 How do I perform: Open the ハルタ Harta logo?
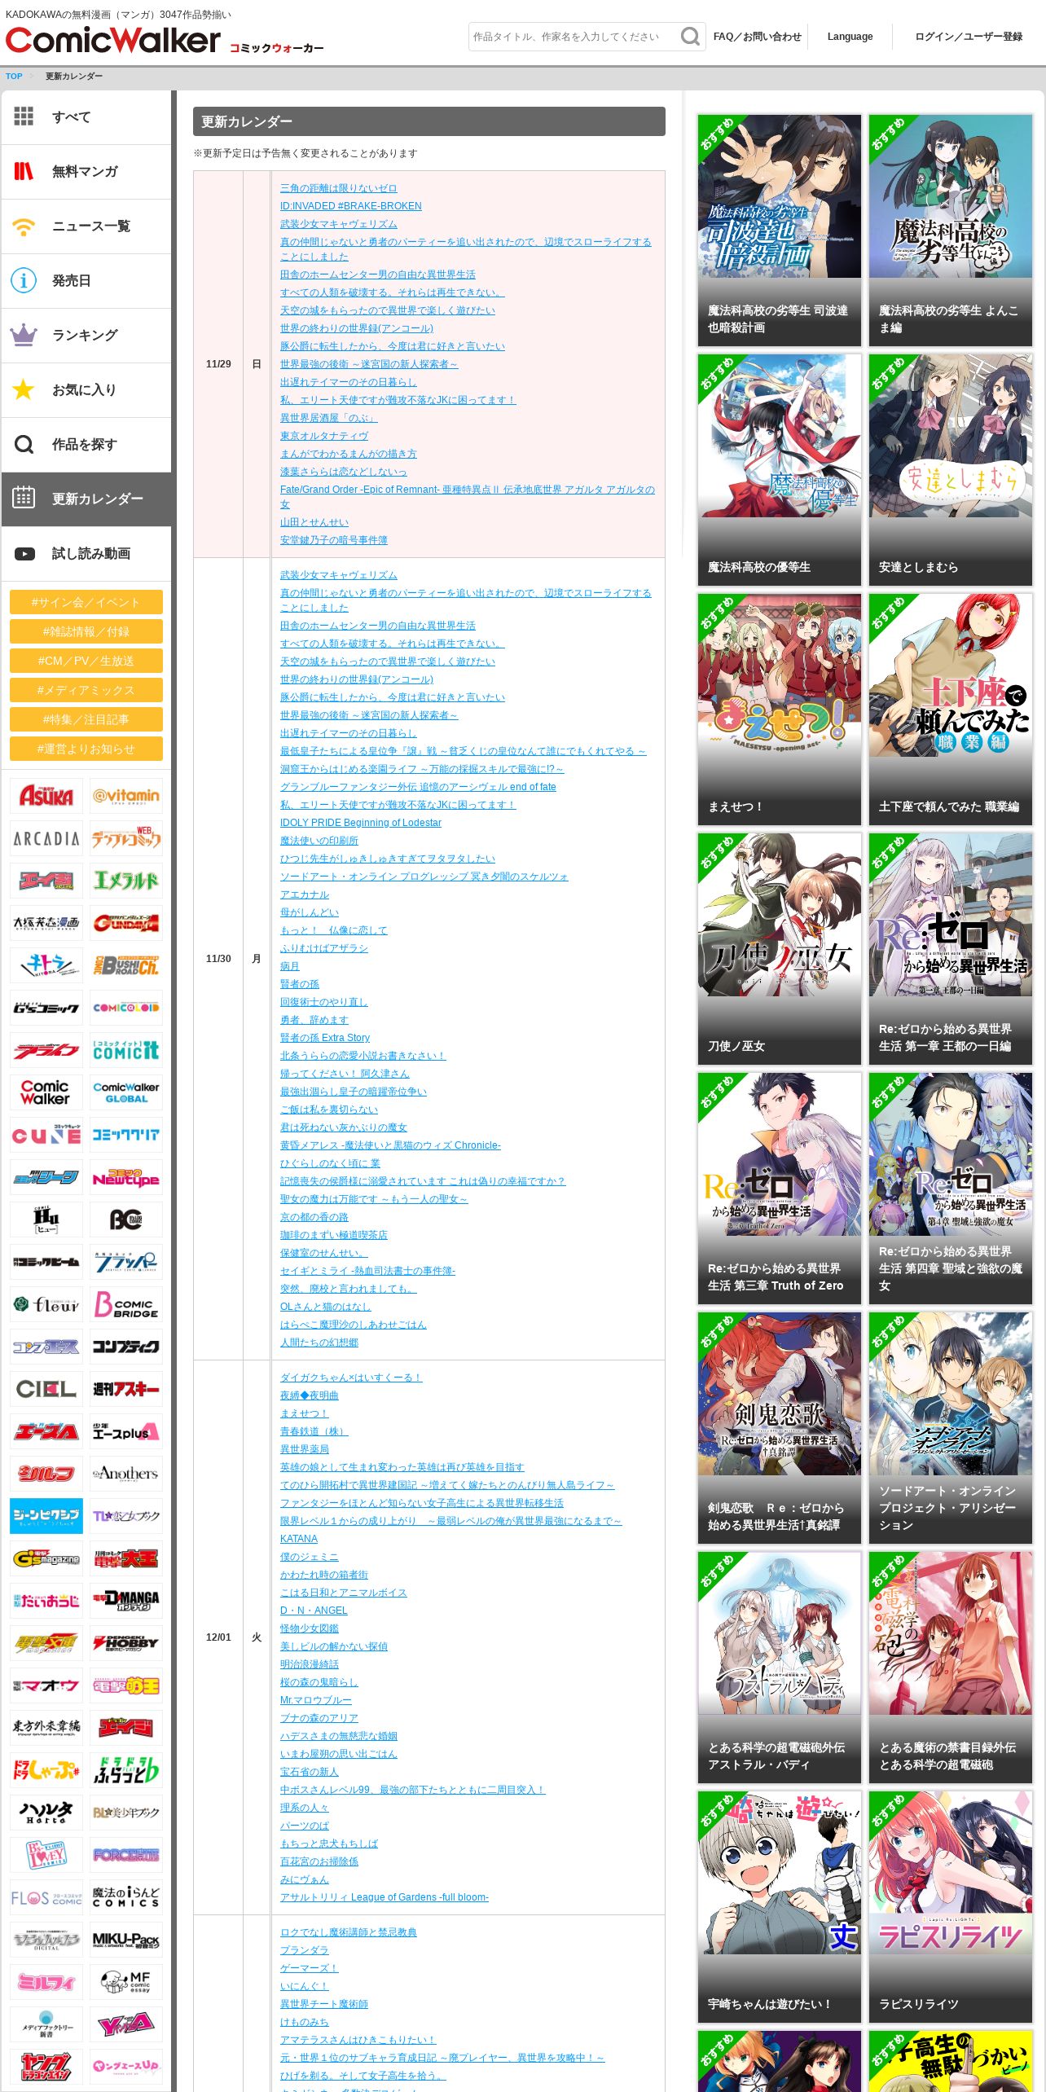pos(46,1813)
